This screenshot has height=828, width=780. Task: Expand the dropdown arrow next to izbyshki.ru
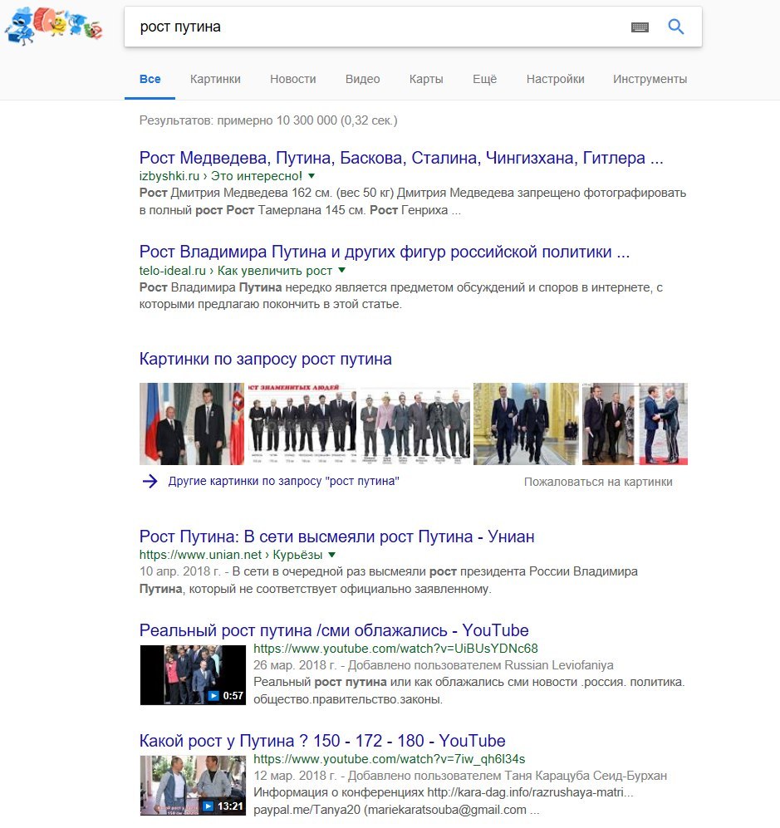pyautogui.click(x=312, y=175)
